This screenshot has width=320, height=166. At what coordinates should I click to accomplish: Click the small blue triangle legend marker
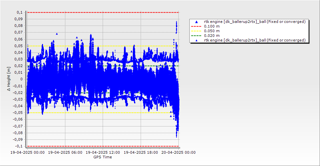click(197, 41)
